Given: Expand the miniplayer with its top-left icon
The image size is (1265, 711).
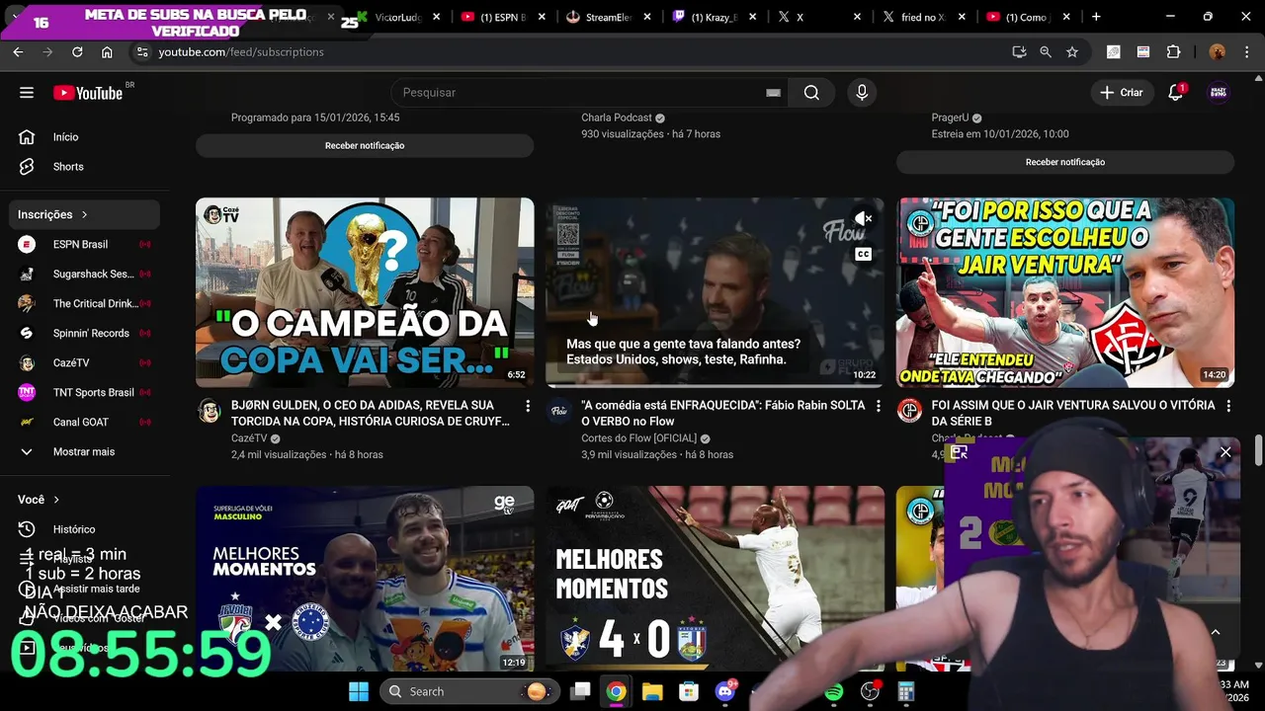Looking at the screenshot, I should click(959, 452).
